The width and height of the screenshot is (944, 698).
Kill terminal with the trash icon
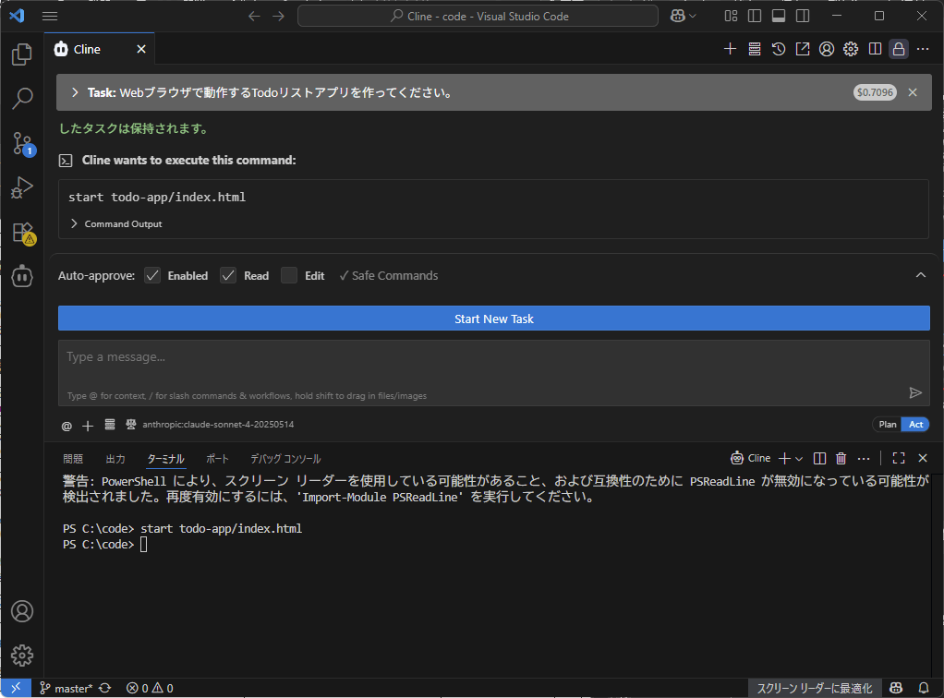click(841, 458)
